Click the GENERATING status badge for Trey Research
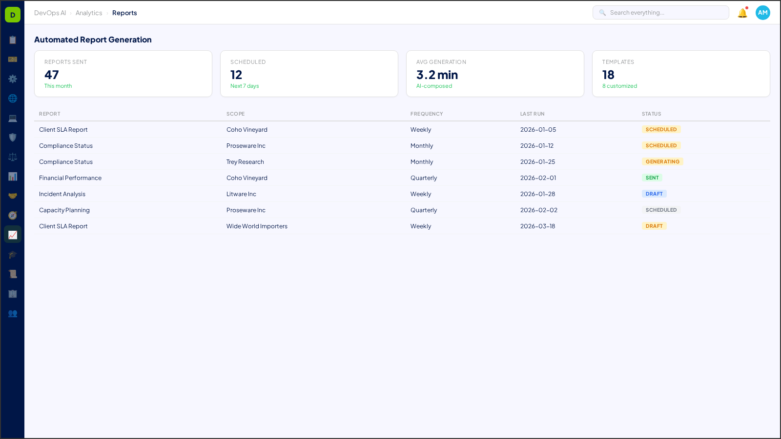781x439 pixels. point(662,161)
